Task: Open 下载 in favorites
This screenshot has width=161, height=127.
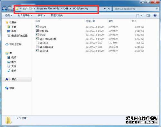Action: click(x=14, y=27)
